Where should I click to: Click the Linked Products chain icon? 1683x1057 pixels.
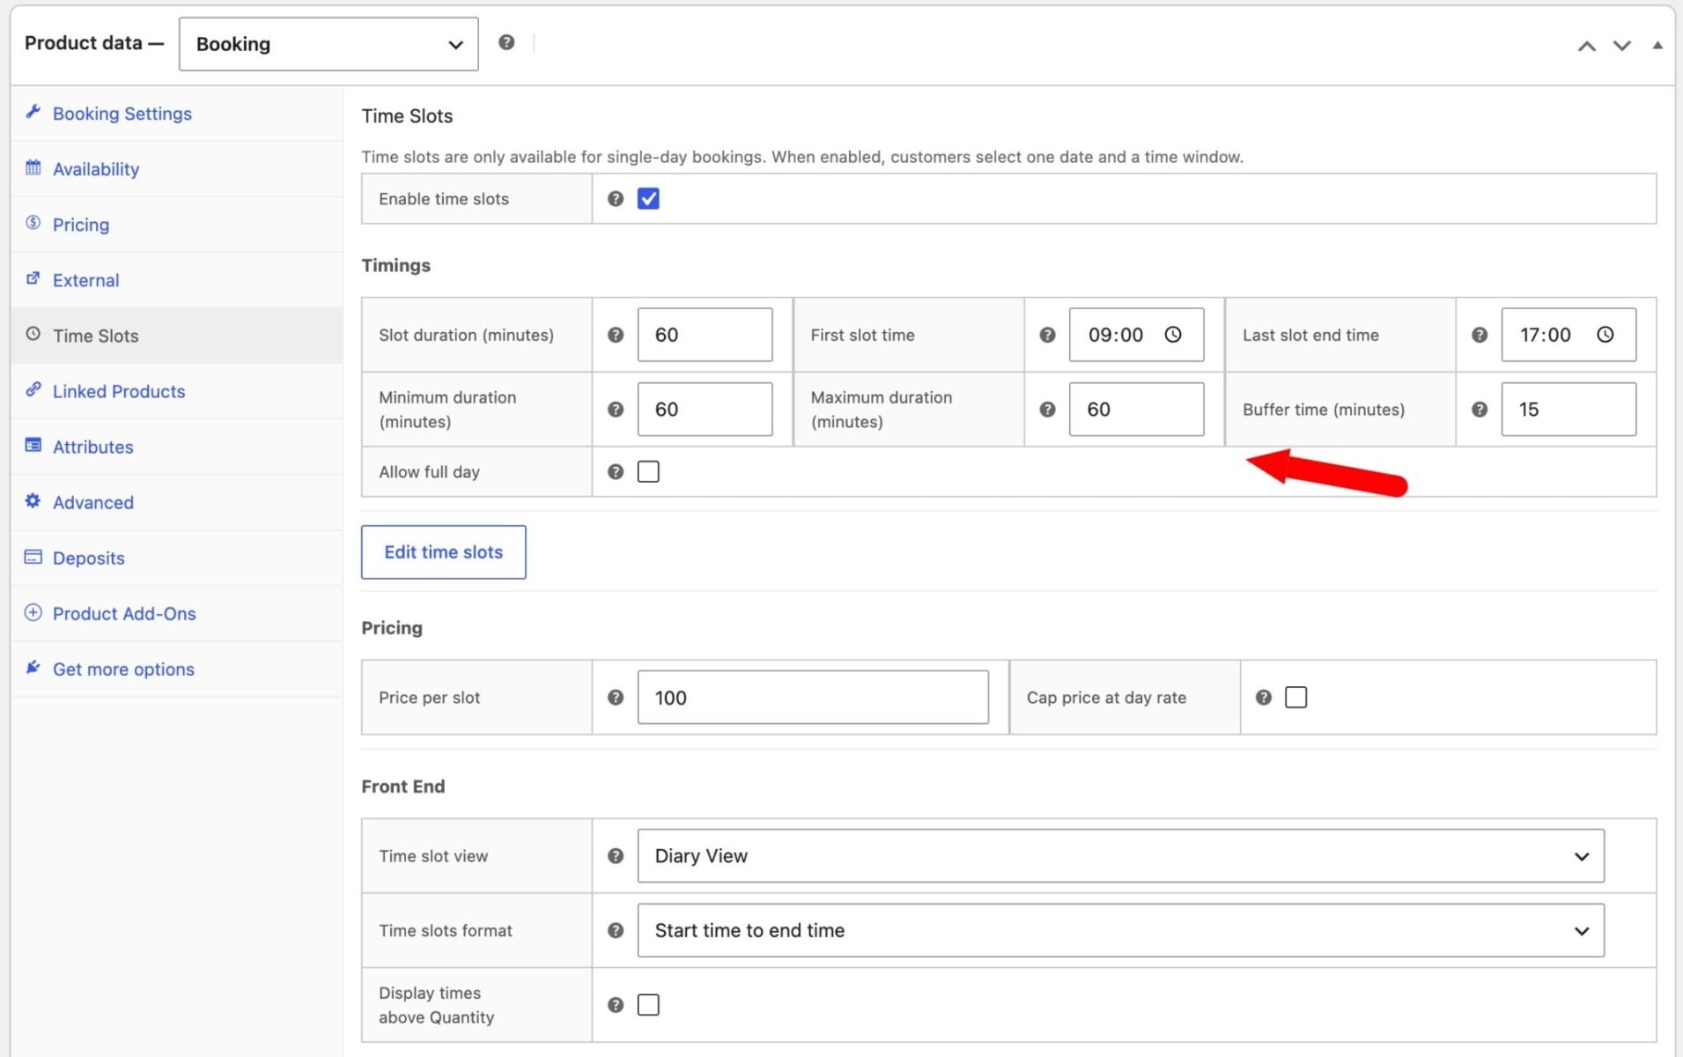point(33,389)
